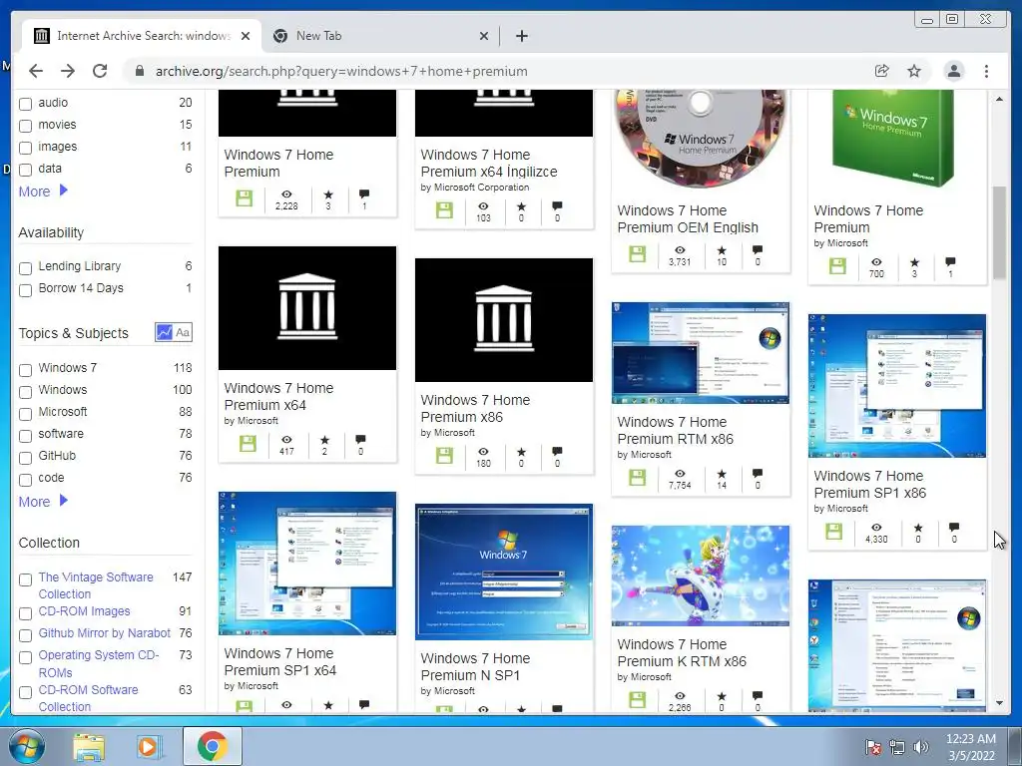Image resolution: width=1022 pixels, height=766 pixels.
Task: Open the Windows 7 Home Premium x86 thumbnail
Action: (x=504, y=320)
